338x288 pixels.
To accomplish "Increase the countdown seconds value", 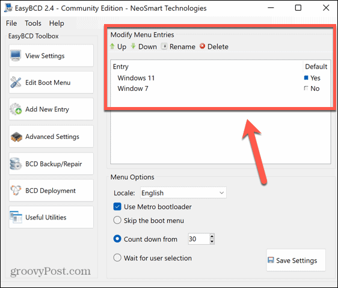I will pyautogui.click(x=212, y=236).
